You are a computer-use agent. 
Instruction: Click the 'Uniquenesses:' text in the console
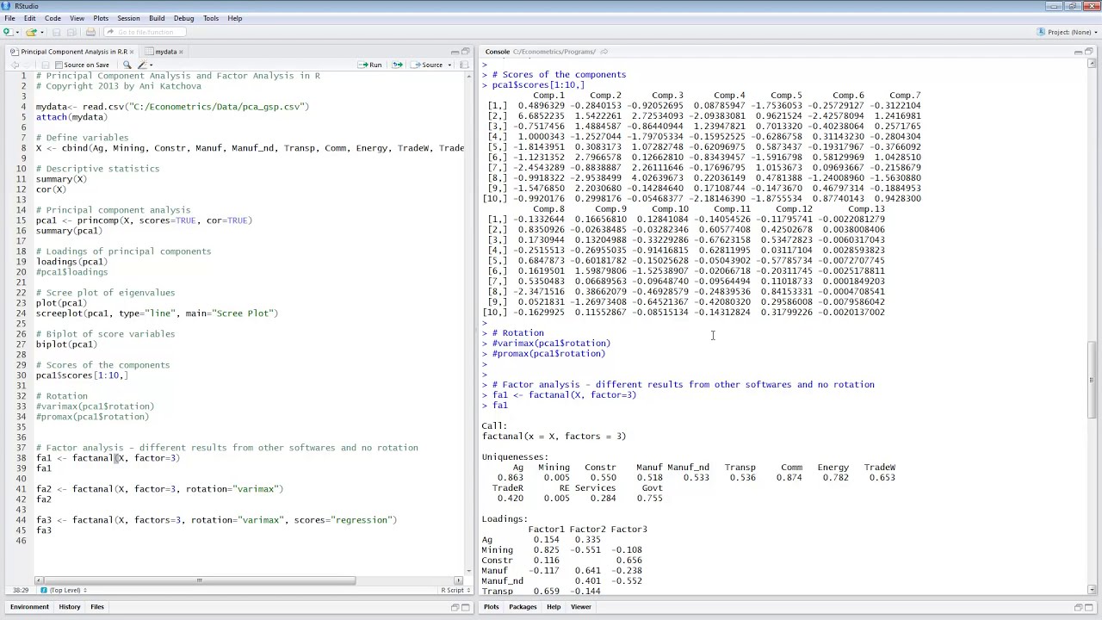515,457
